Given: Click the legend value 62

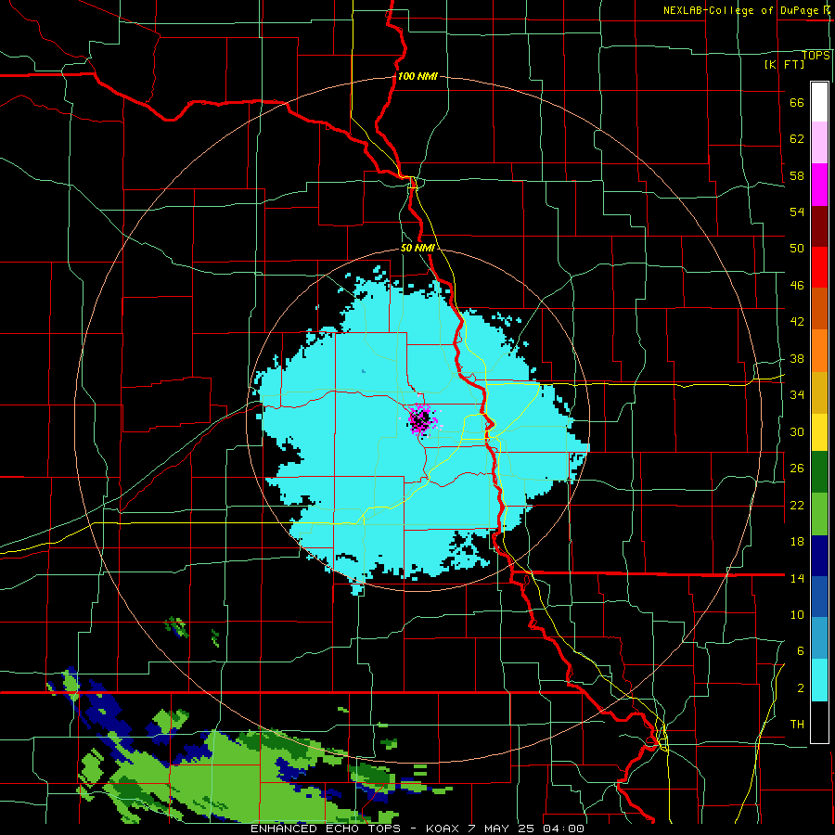Looking at the screenshot, I should point(797,139).
